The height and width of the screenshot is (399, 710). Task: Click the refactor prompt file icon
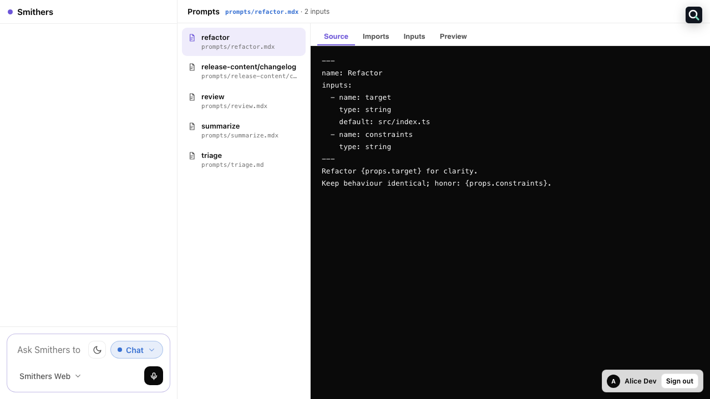coord(192,38)
